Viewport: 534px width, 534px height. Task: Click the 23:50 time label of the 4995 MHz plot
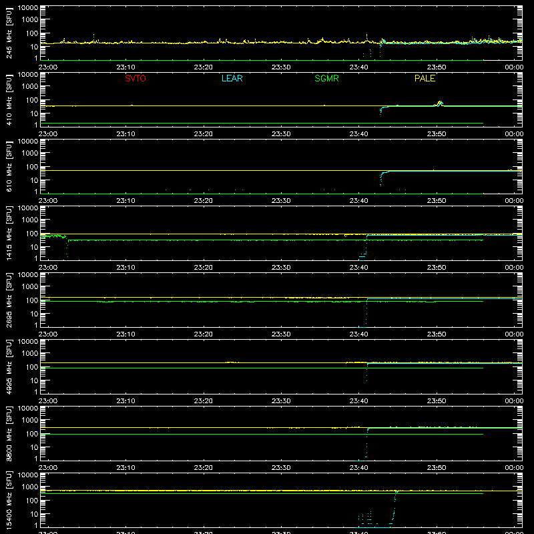click(437, 401)
